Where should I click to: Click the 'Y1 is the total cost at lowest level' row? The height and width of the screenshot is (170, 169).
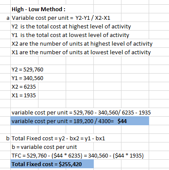[x=70, y=35]
